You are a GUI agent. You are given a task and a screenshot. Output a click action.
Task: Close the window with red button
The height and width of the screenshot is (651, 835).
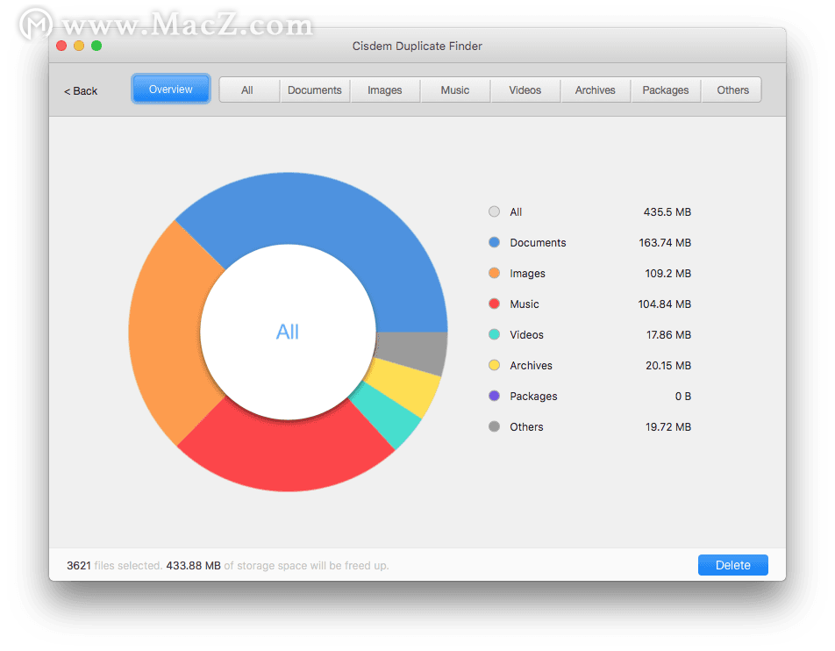point(61,46)
